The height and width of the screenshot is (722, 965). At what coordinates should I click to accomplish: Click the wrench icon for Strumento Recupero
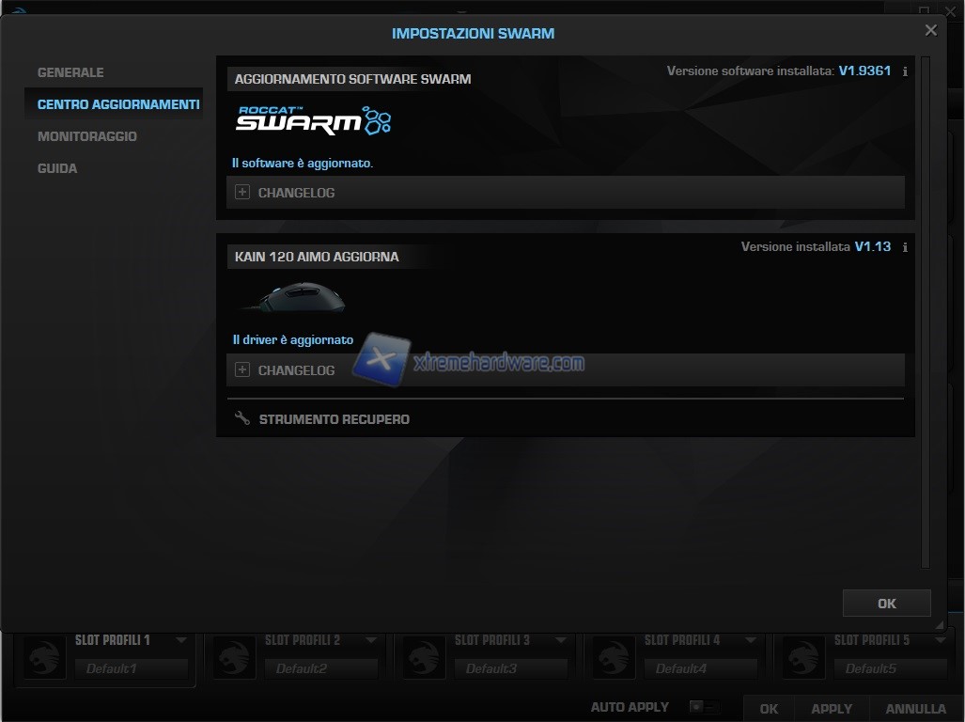241,418
